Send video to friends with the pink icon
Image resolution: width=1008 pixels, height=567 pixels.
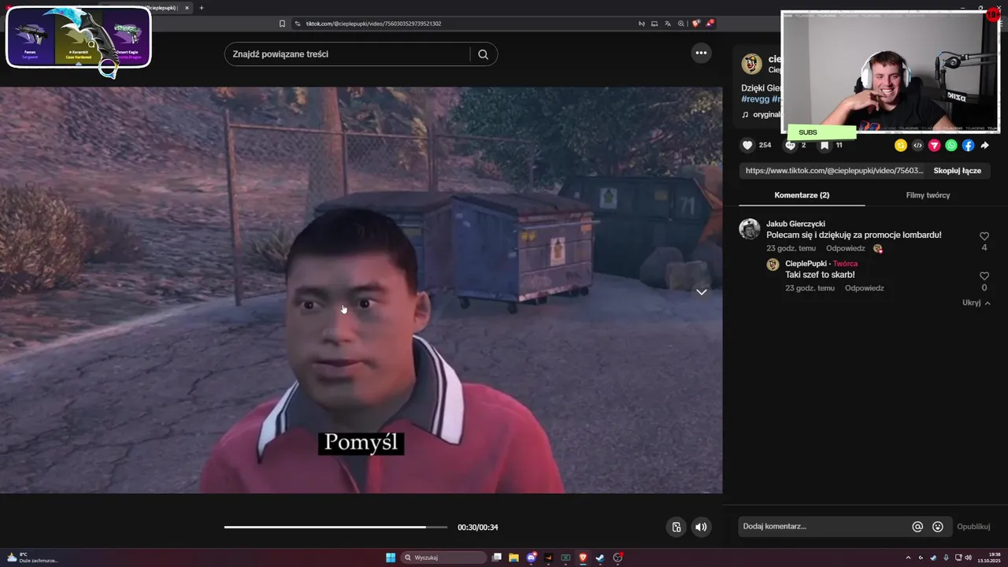(935, 146)
